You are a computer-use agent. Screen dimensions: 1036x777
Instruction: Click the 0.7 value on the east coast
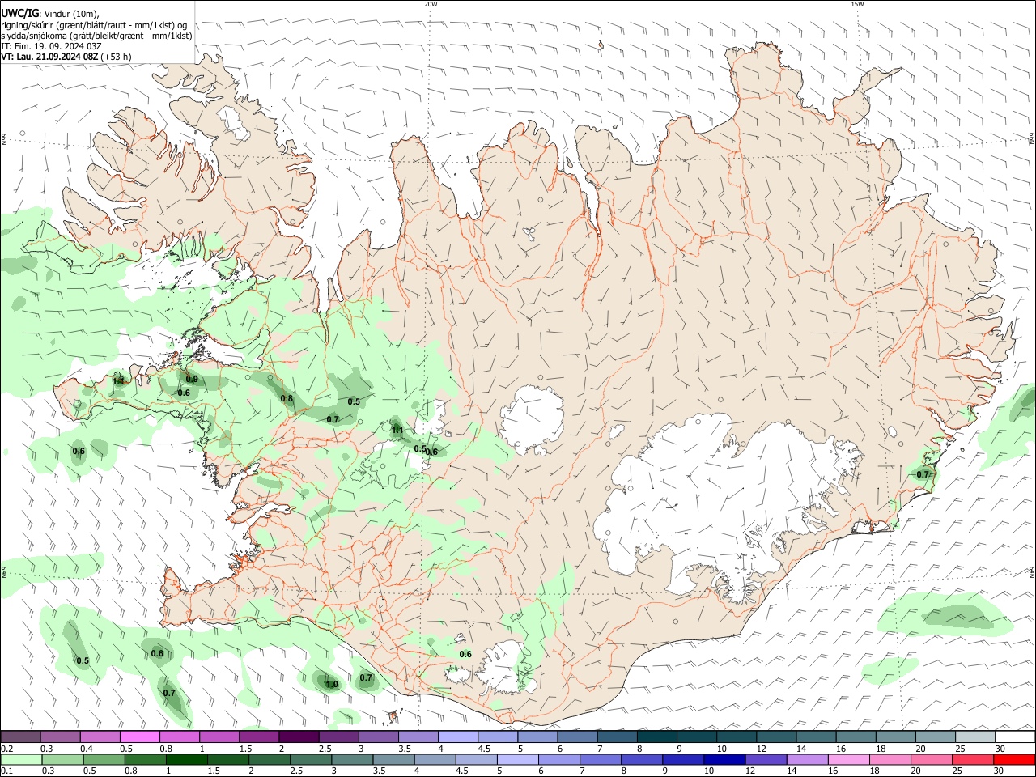923,474
